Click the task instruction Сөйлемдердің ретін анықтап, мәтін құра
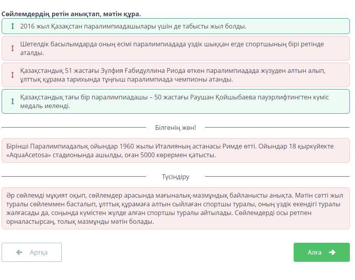 coord(71,14)
